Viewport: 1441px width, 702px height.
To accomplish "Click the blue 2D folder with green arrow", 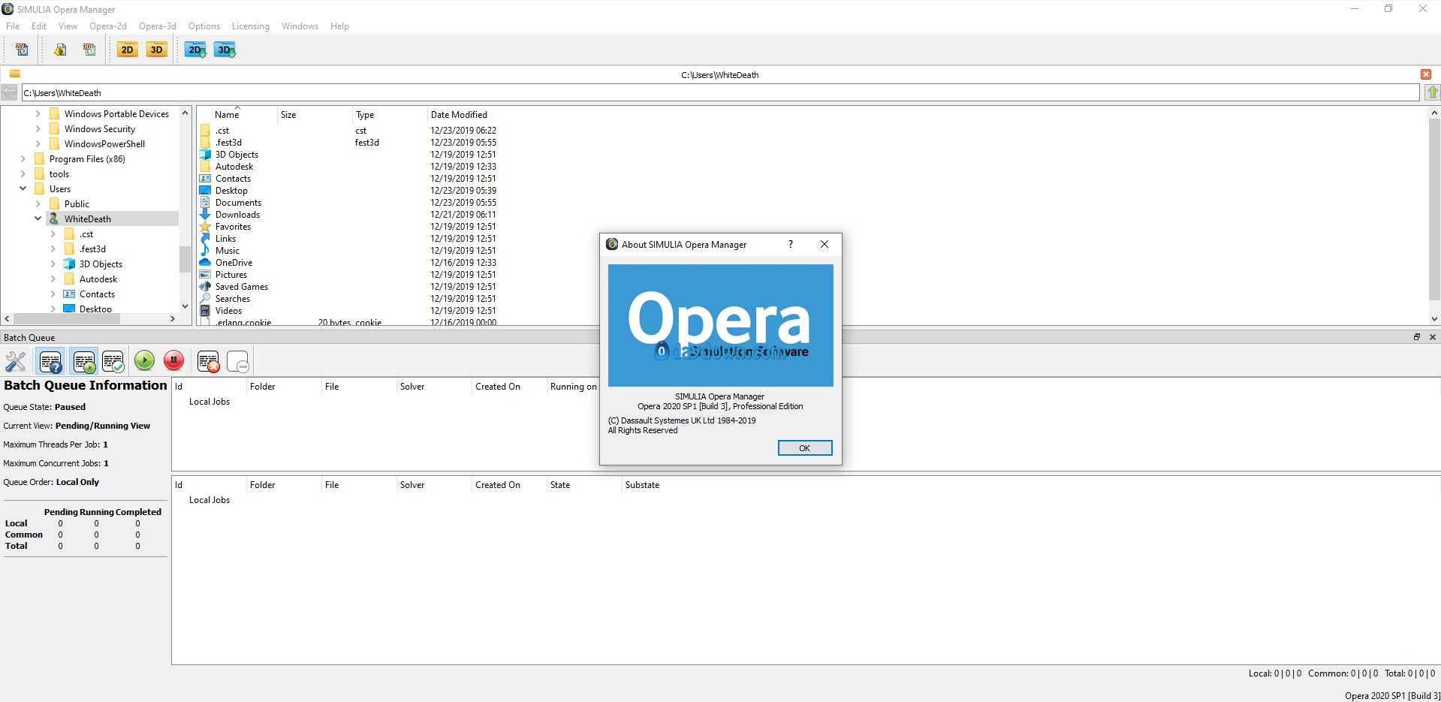I will coord(196,50).
